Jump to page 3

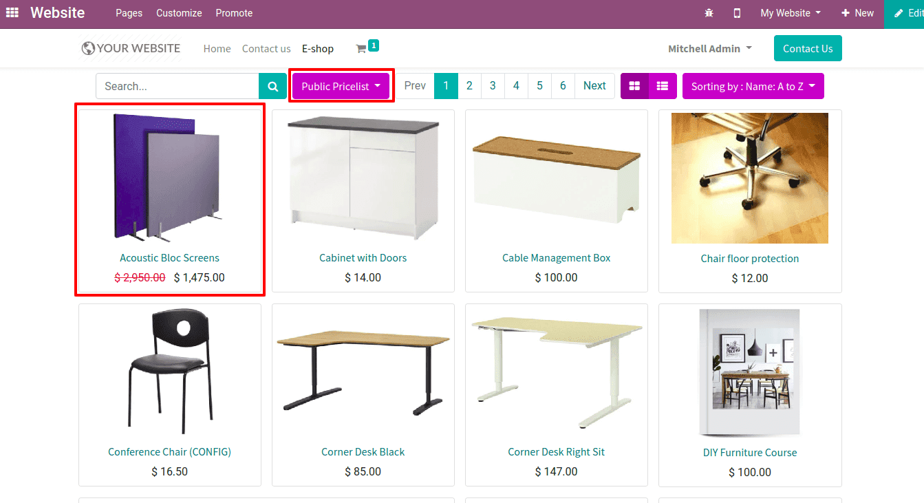coord(493,85)
